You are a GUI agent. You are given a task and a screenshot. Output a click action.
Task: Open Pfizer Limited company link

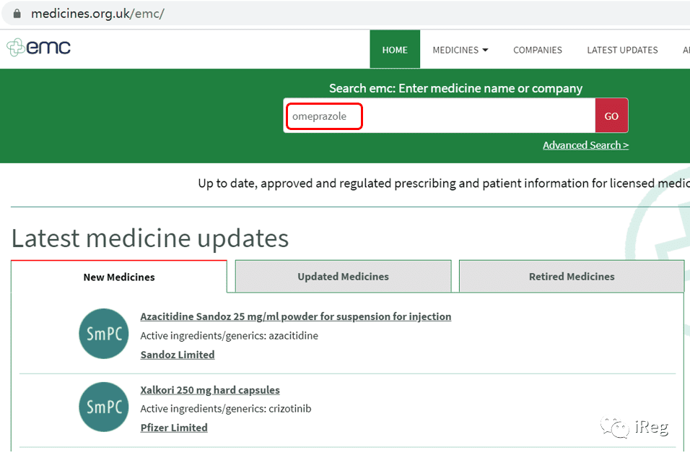174,428
